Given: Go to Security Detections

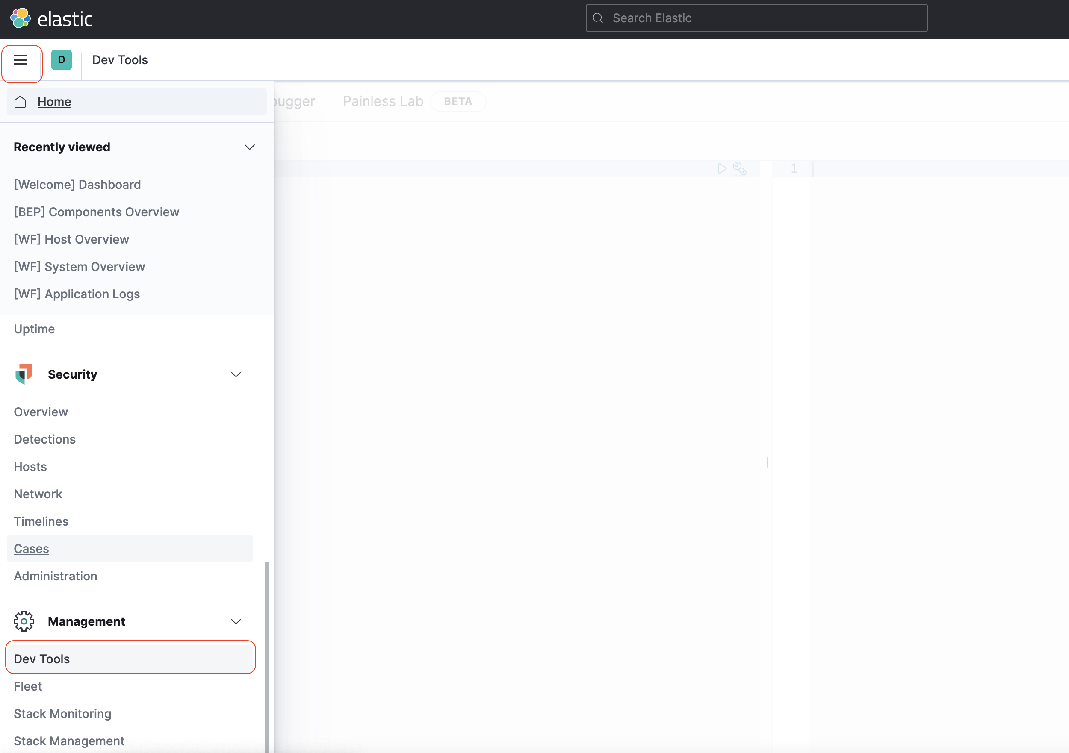Looking at the screenshot, I should coord(45,439).
